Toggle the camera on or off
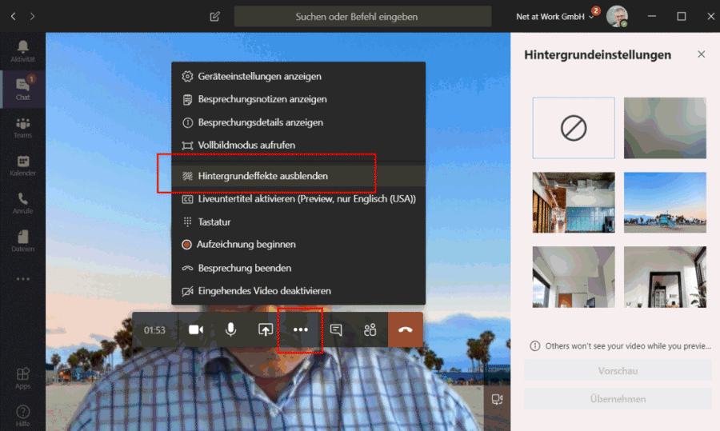The height and width of the screenshot is (431, 720). 196,329
